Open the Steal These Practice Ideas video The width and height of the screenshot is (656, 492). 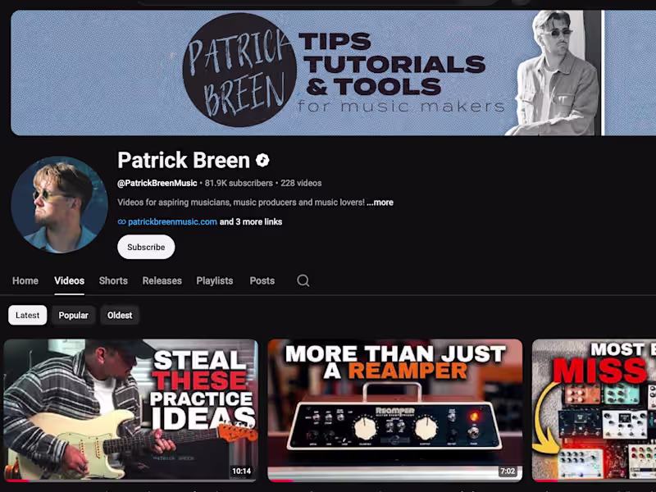point(130,410)
